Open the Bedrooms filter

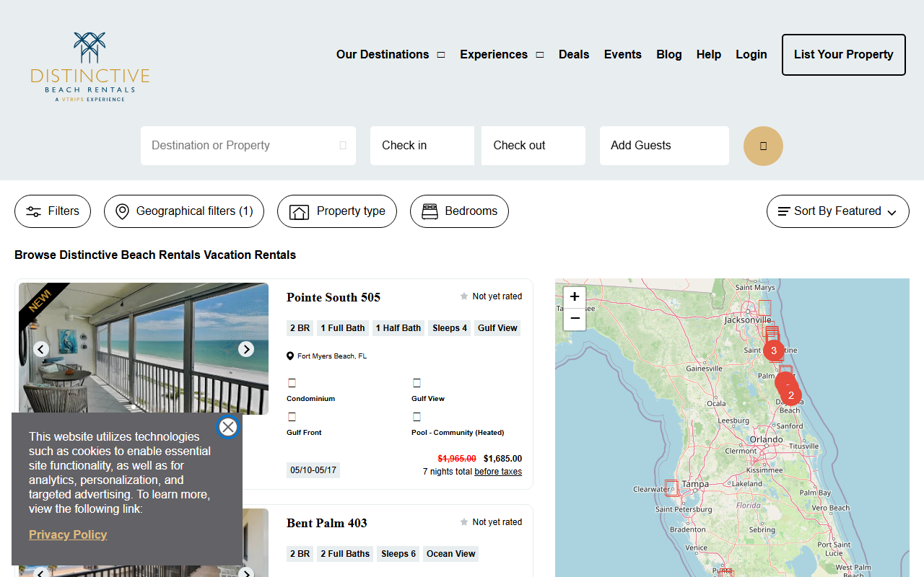pyautogui.click(x=459, y=211)
